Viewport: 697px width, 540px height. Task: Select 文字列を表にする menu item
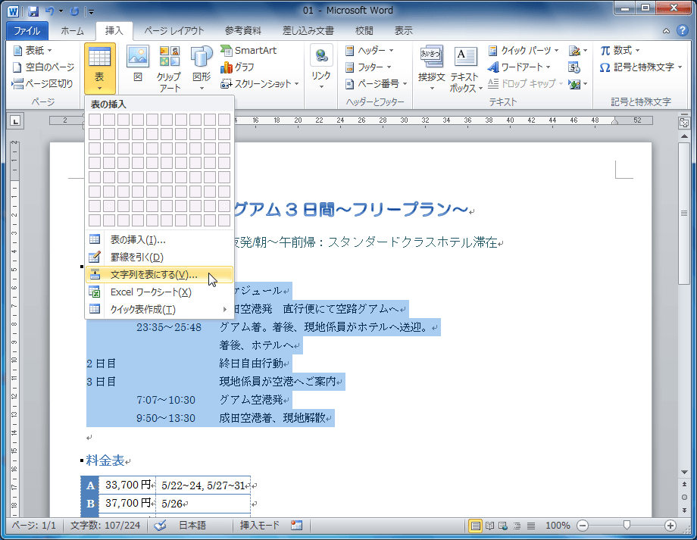[153, 275]
